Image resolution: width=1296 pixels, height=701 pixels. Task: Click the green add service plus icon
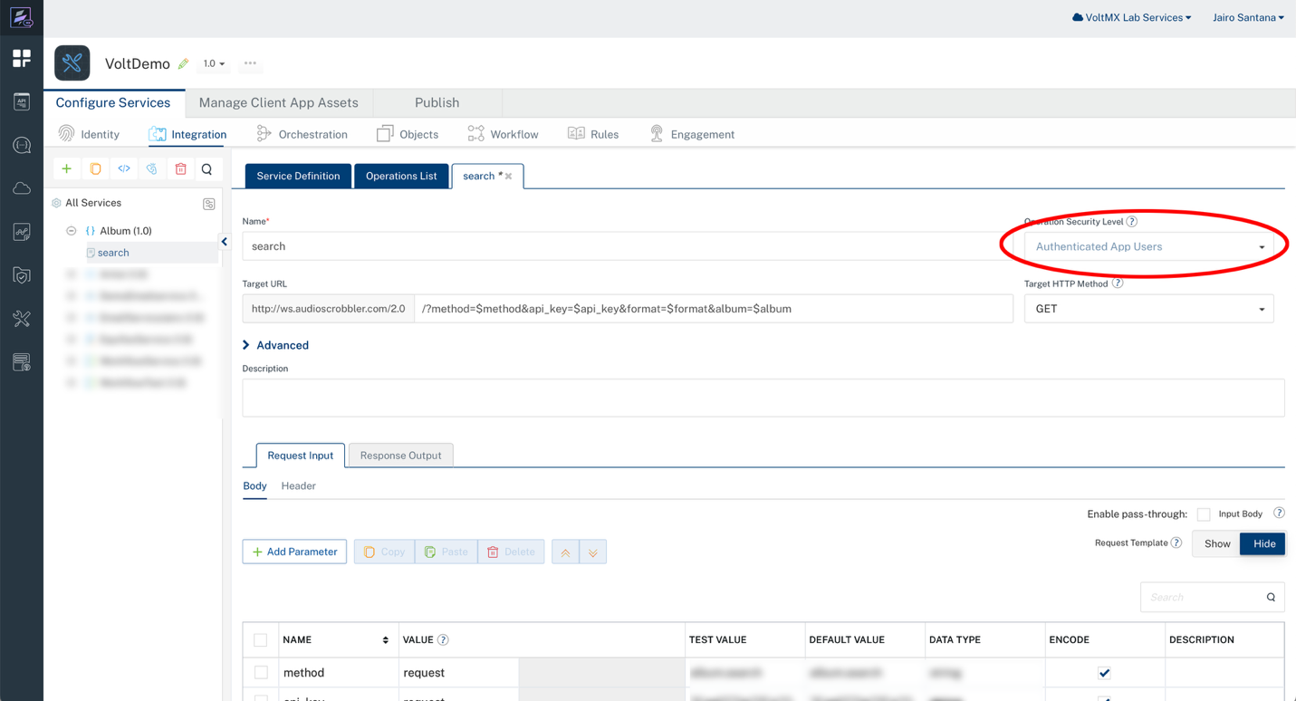tap(66, 169)
